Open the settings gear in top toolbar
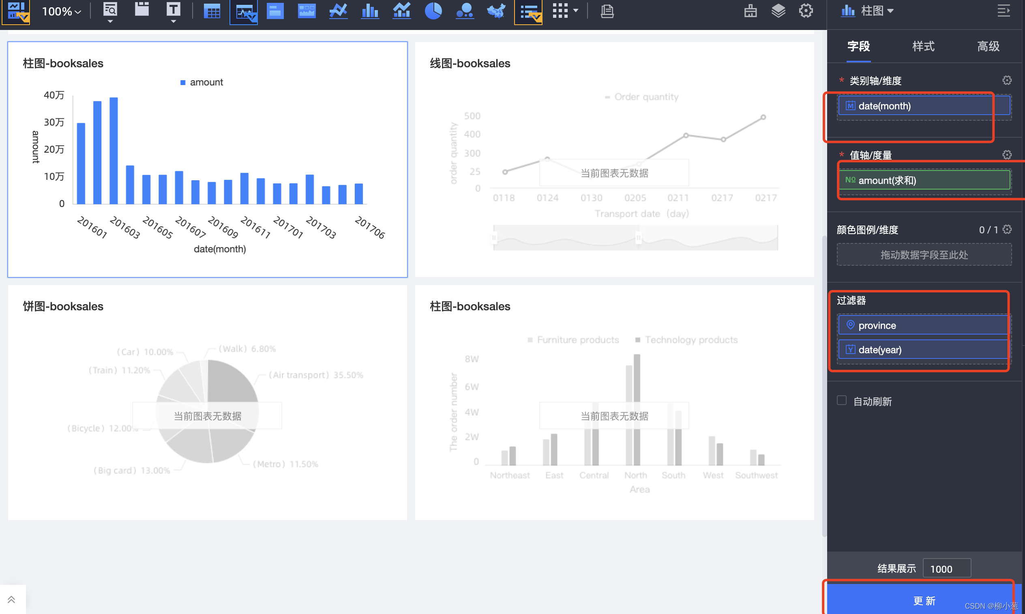The image size is (1025, 614). click(806, 11)
